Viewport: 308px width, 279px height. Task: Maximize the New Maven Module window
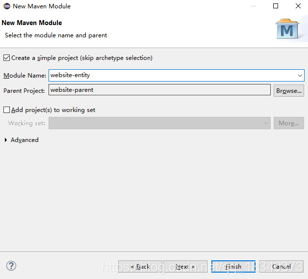(x=276, y=6)
